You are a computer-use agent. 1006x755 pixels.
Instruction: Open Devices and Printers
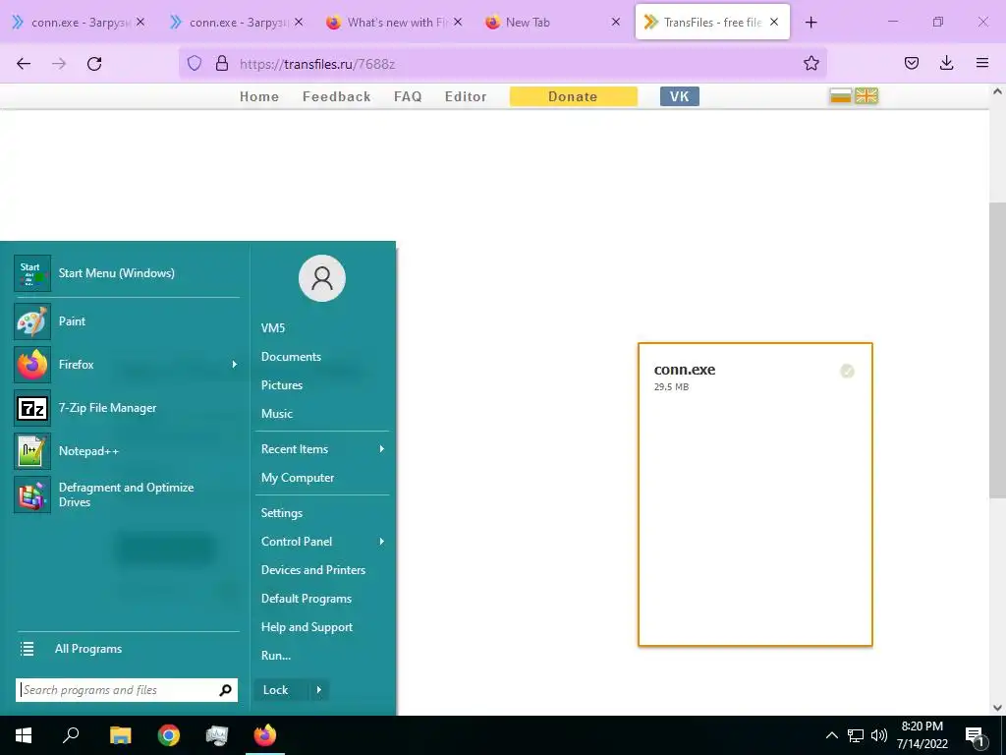tap(313, 570)
